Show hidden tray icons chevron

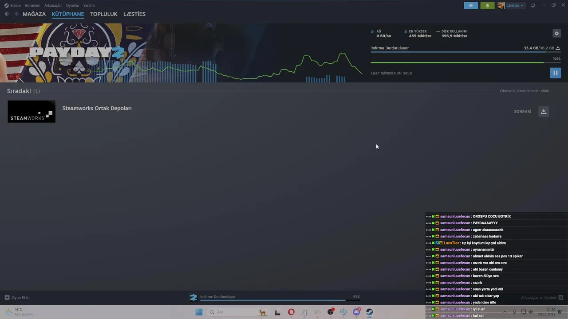click(505, 312)
